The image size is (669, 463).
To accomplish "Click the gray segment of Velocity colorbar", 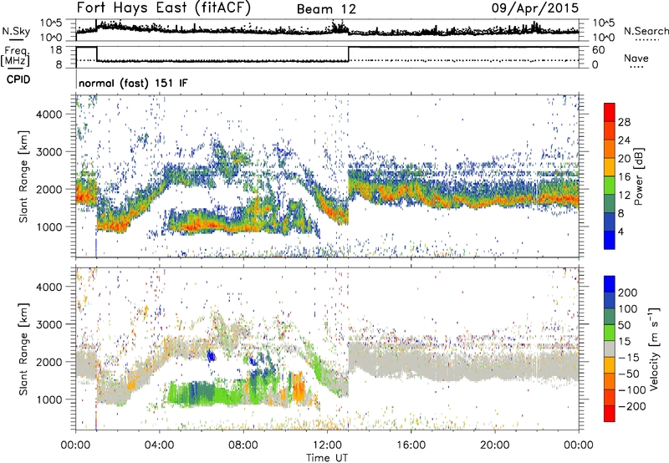I will [x=610, y=349].
